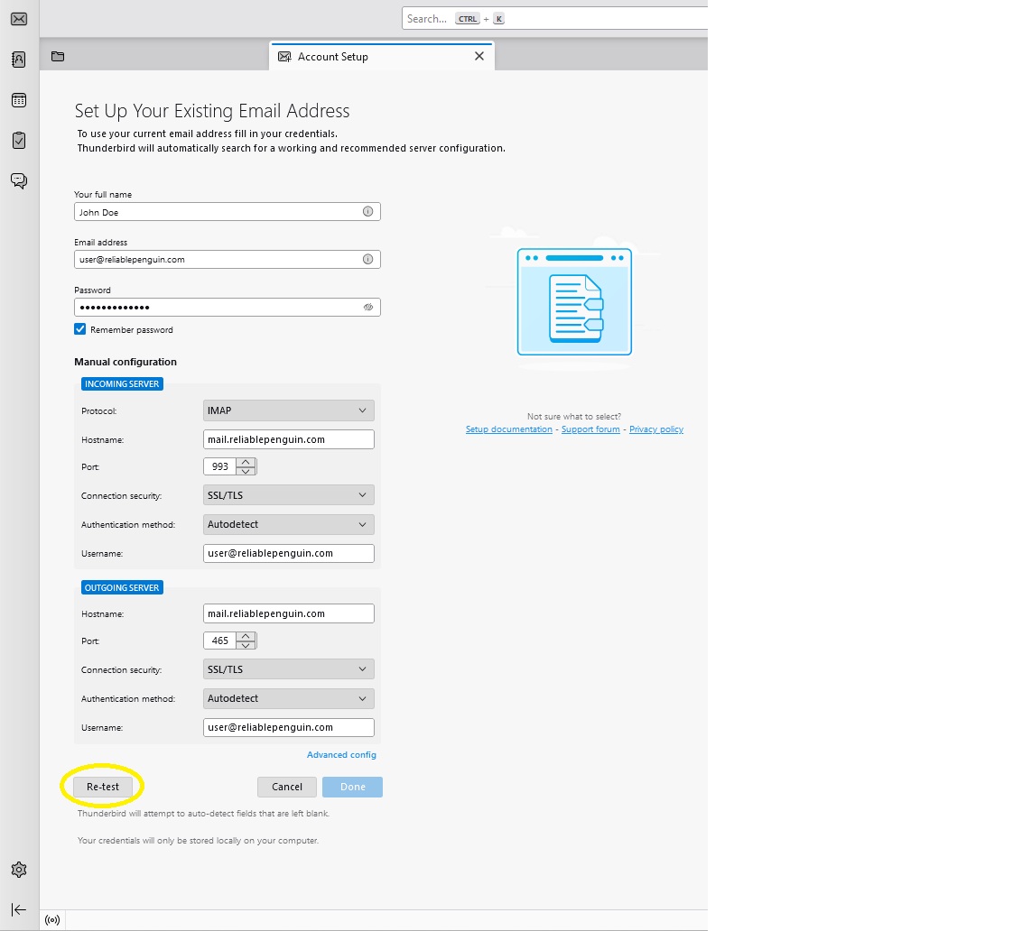1031x931 pixels.
Task: Click the outgoing server Hostname field
Action: click(x=288, y=613)
